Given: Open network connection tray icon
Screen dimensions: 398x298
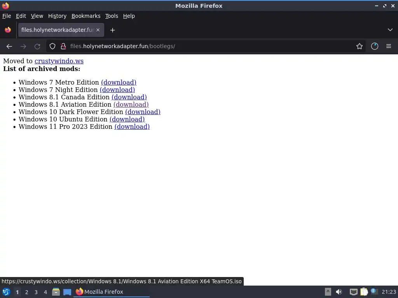Looking at the screenshot, I should [353, 292].
